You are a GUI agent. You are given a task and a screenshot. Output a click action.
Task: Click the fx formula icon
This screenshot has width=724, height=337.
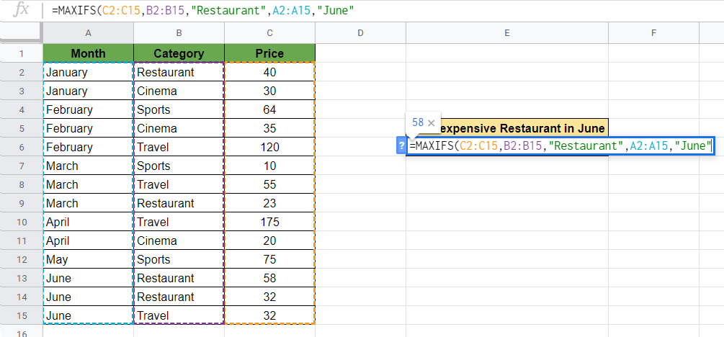tap(21, 10)
